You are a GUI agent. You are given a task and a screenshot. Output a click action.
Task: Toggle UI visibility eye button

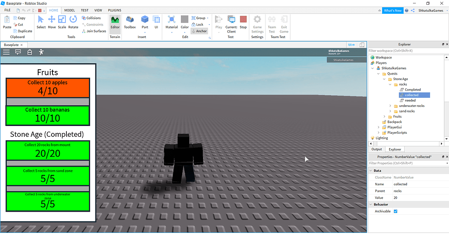tap(351, 45)
